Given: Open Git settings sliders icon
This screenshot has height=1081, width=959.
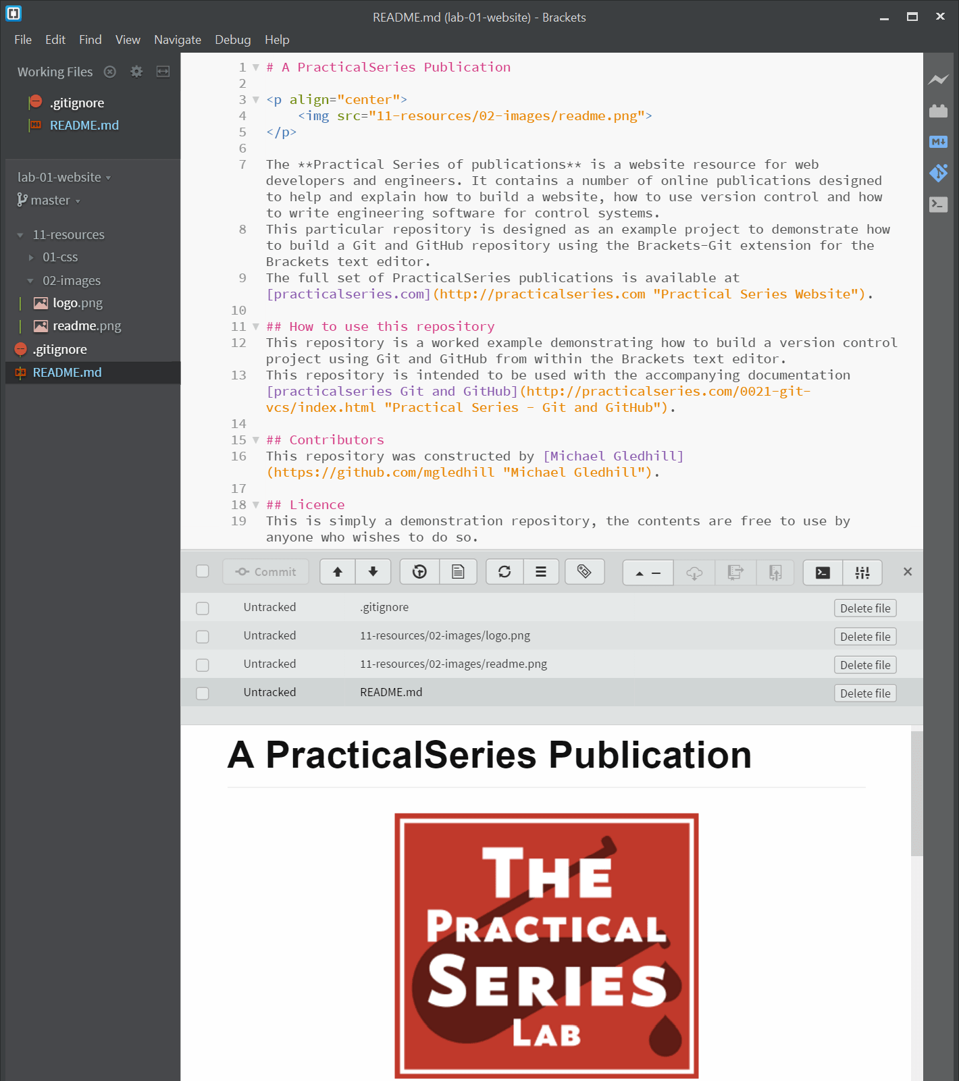Looking at the screenshot, I should pyautogui.click(x=862, y=573).
